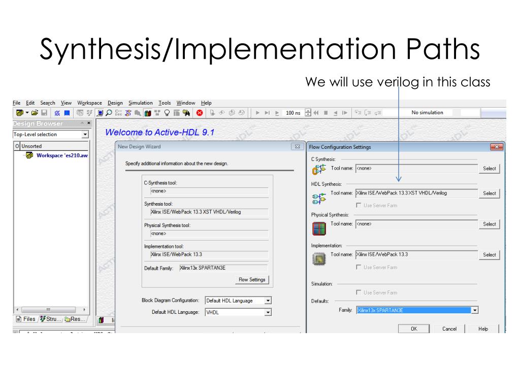The height and width of the screenshot is (390, 520).
Task: Click the design flow manager icon
Action: (x=128, y=113)
